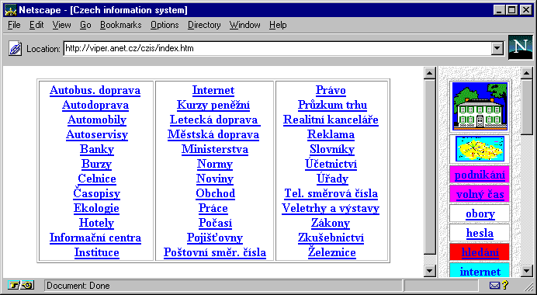
Task: Open the Bookmarks menu
Action: pos(120,25)
